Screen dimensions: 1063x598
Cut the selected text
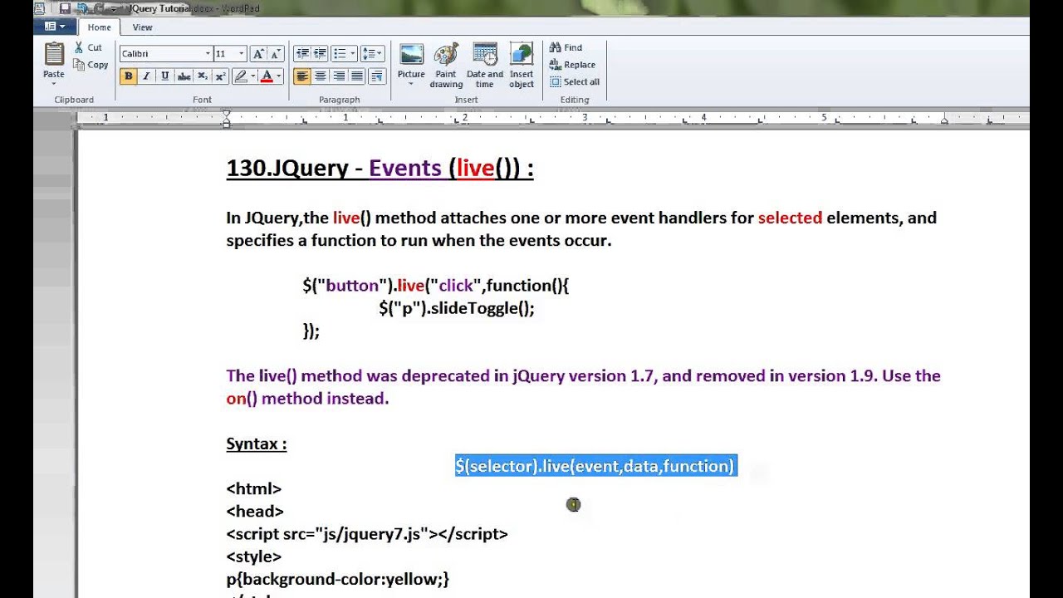[x=88, y=47]
